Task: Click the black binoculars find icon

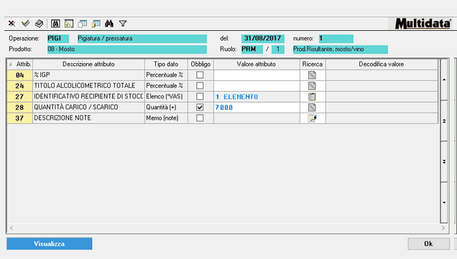Action: tap(109, 24)
